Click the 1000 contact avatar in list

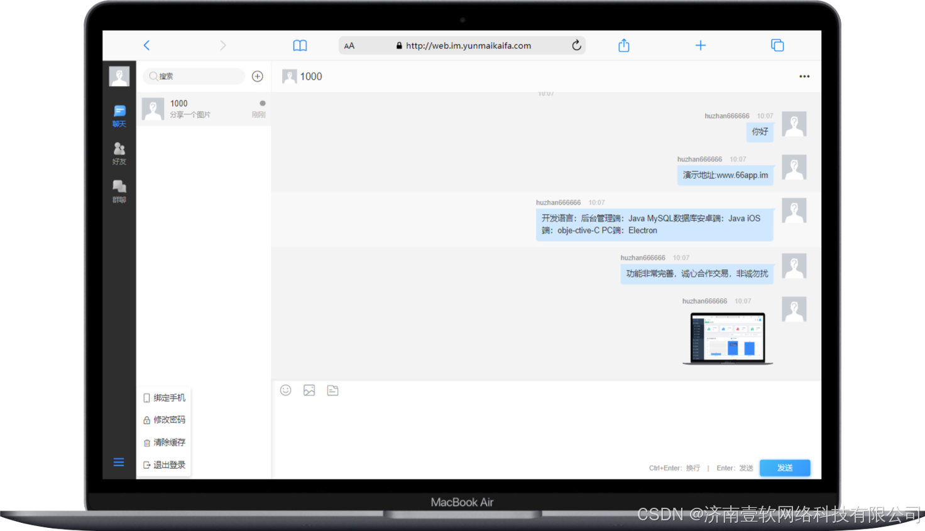coord(153,109)
